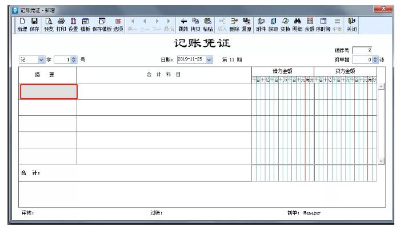Click the 删除 (Delete) row icon
Image resolution: width=400 pixels, height=230 pixels.
[234, 25]
